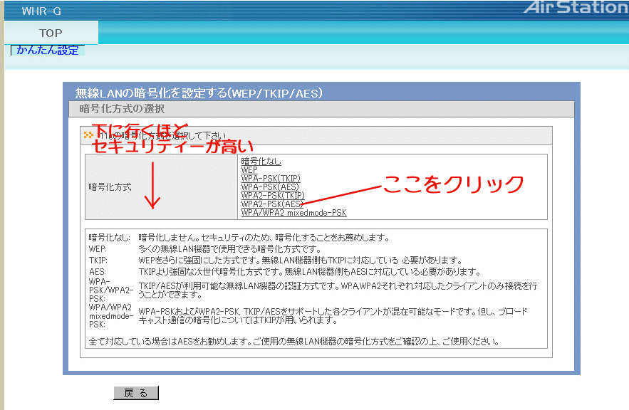The image size is (629, 410).
Task: Choose WEP encryption link
Action: coord(249,170)
